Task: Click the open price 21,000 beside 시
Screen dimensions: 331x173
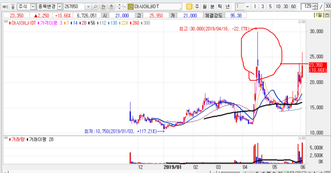Action: [122, 16]
